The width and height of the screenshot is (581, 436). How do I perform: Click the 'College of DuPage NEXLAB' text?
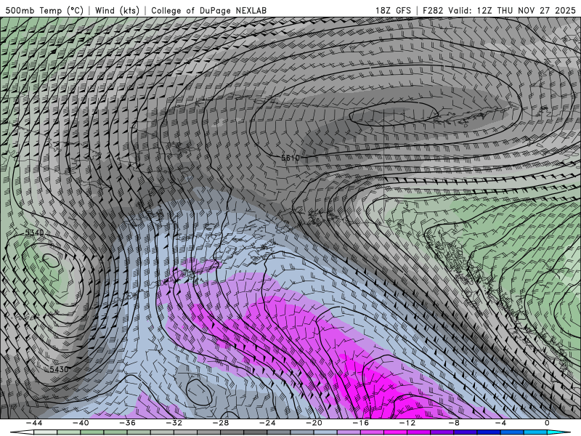point(208,10)
